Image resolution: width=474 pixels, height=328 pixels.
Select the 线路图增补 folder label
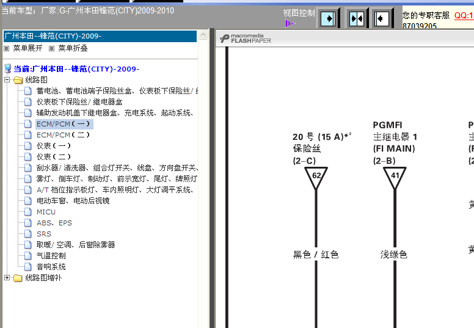(x=43, y=278)
